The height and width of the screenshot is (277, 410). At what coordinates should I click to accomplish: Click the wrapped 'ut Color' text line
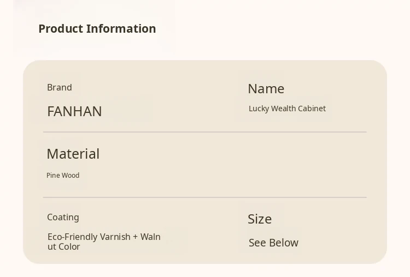click(x=64, y=247)
